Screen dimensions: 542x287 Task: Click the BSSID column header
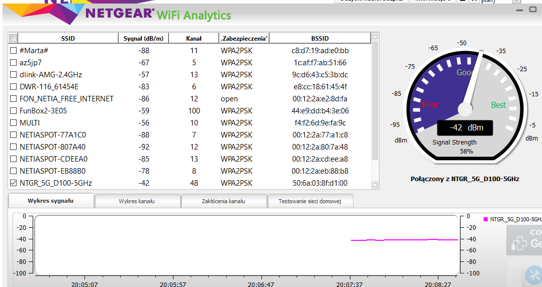click(320, 39)
